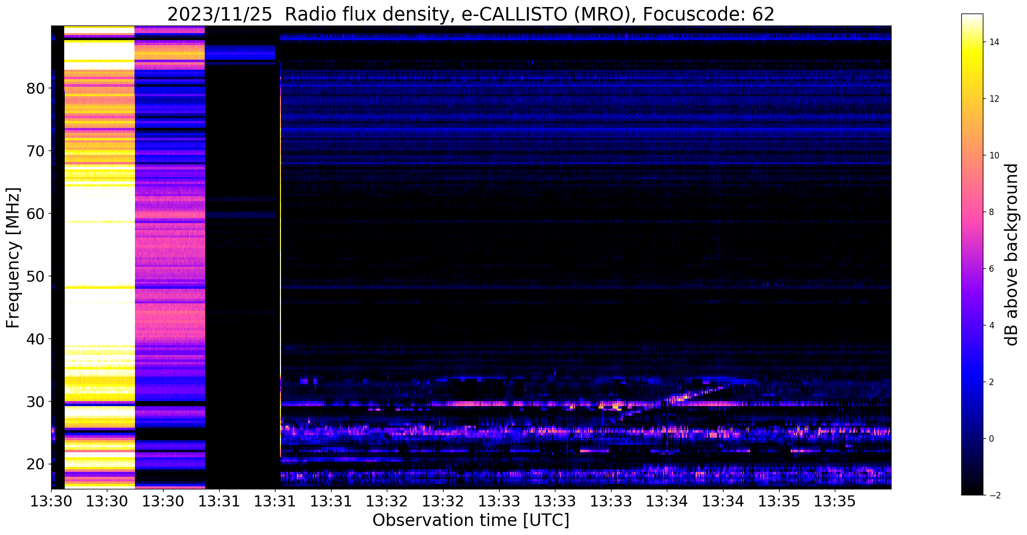1027x535 pixels.
Task: Click the 13:31 time tick at the vertical spike
Action: coord(275,501)
